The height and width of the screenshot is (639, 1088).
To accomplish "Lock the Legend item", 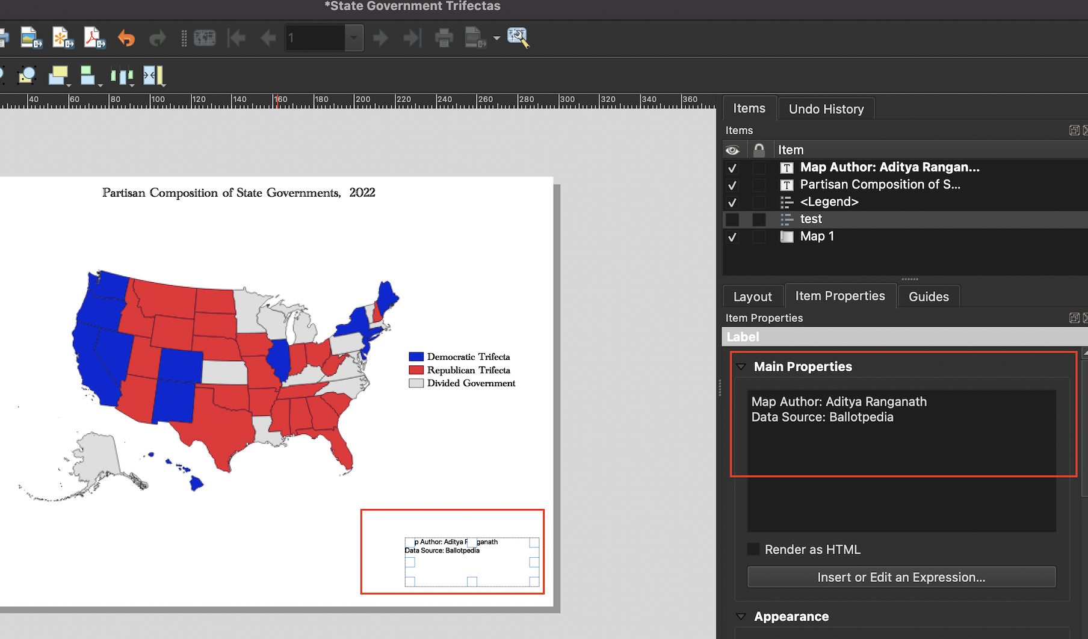I will click(759, 202).
